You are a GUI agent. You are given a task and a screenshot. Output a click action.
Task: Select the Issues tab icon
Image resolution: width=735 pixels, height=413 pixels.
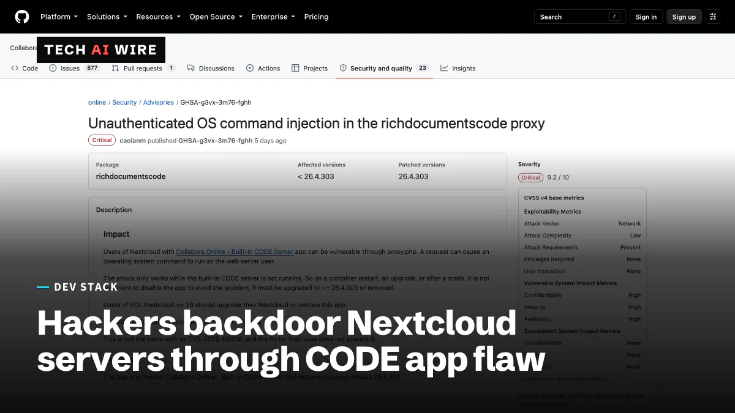(x=53, y=68)
